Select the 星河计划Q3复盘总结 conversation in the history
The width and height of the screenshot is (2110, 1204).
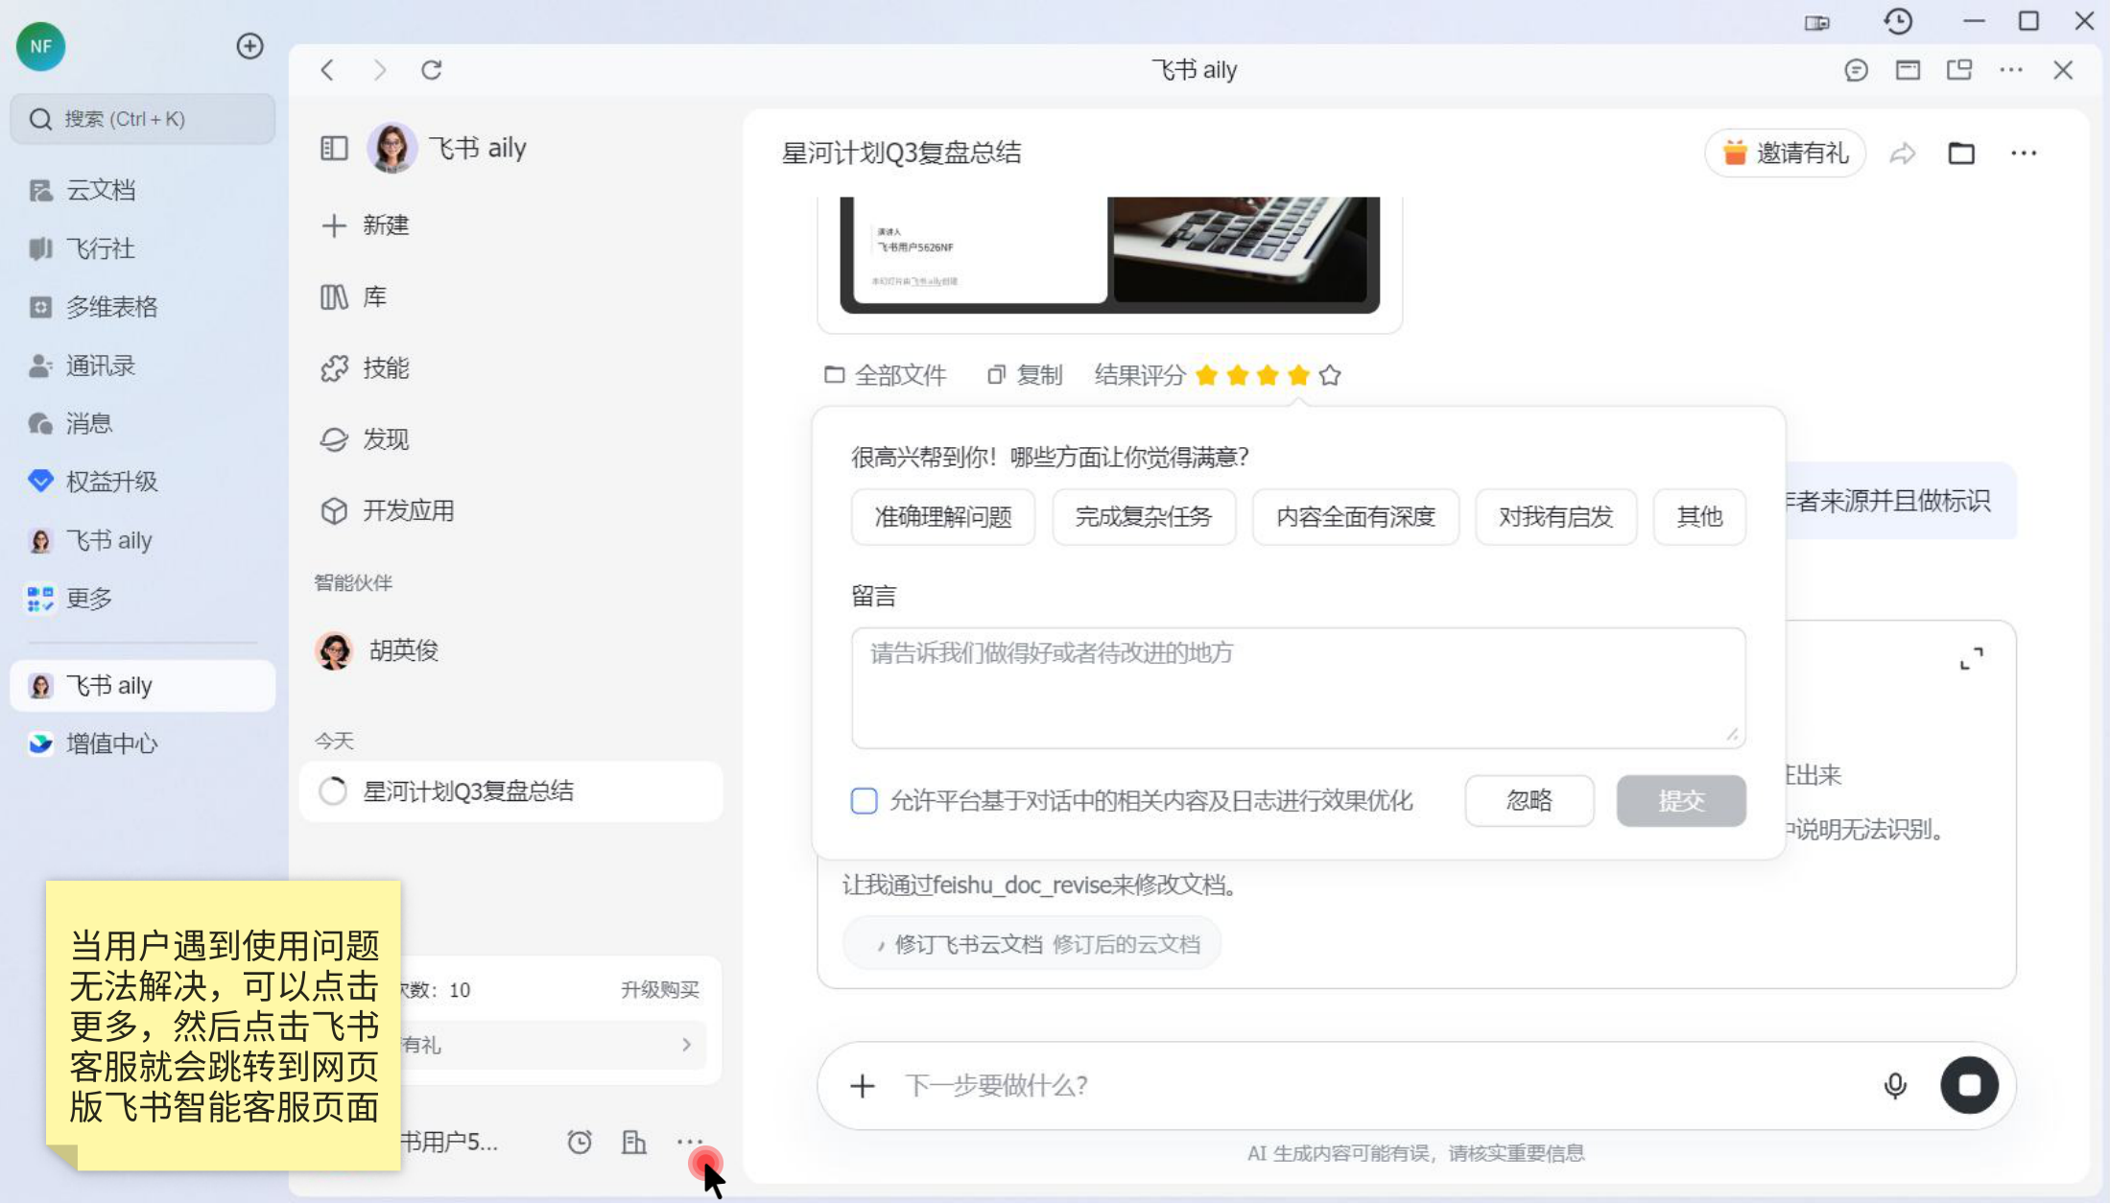point(511,791)
